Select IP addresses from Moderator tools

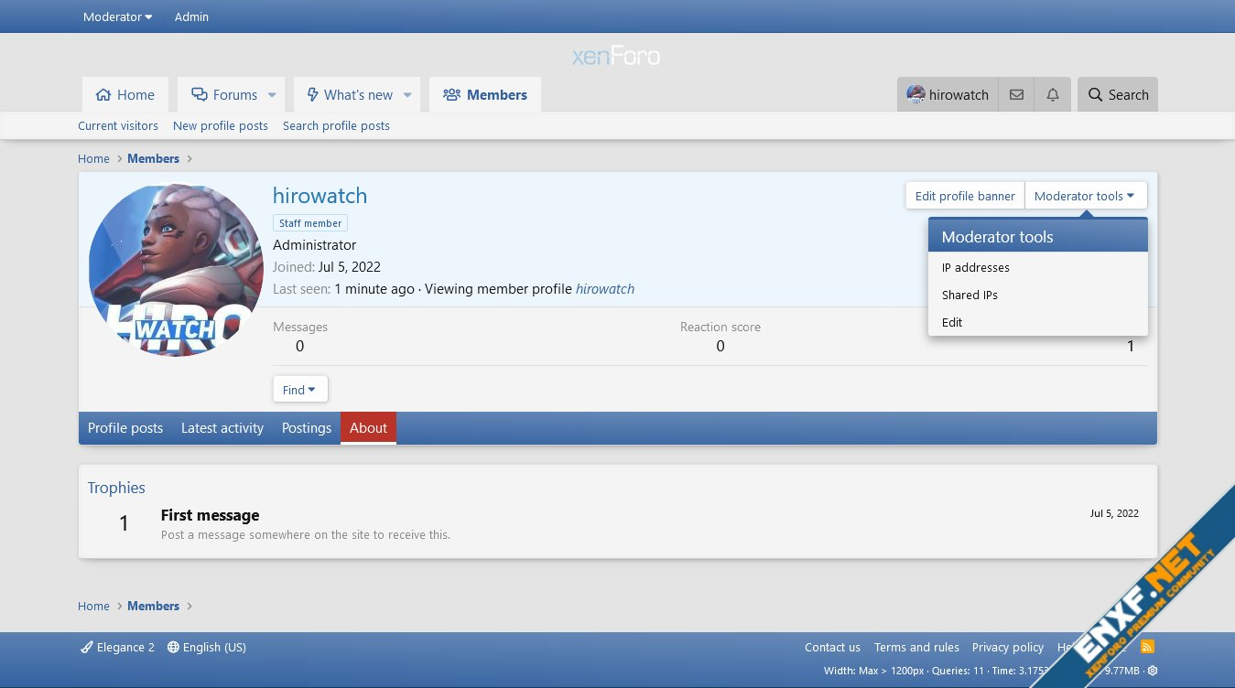(x=975, y=268)
